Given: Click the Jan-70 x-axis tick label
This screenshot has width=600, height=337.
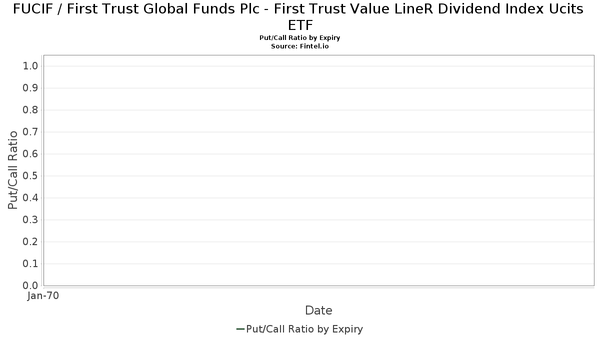Looking at the screenshot, I should point(43,296).
